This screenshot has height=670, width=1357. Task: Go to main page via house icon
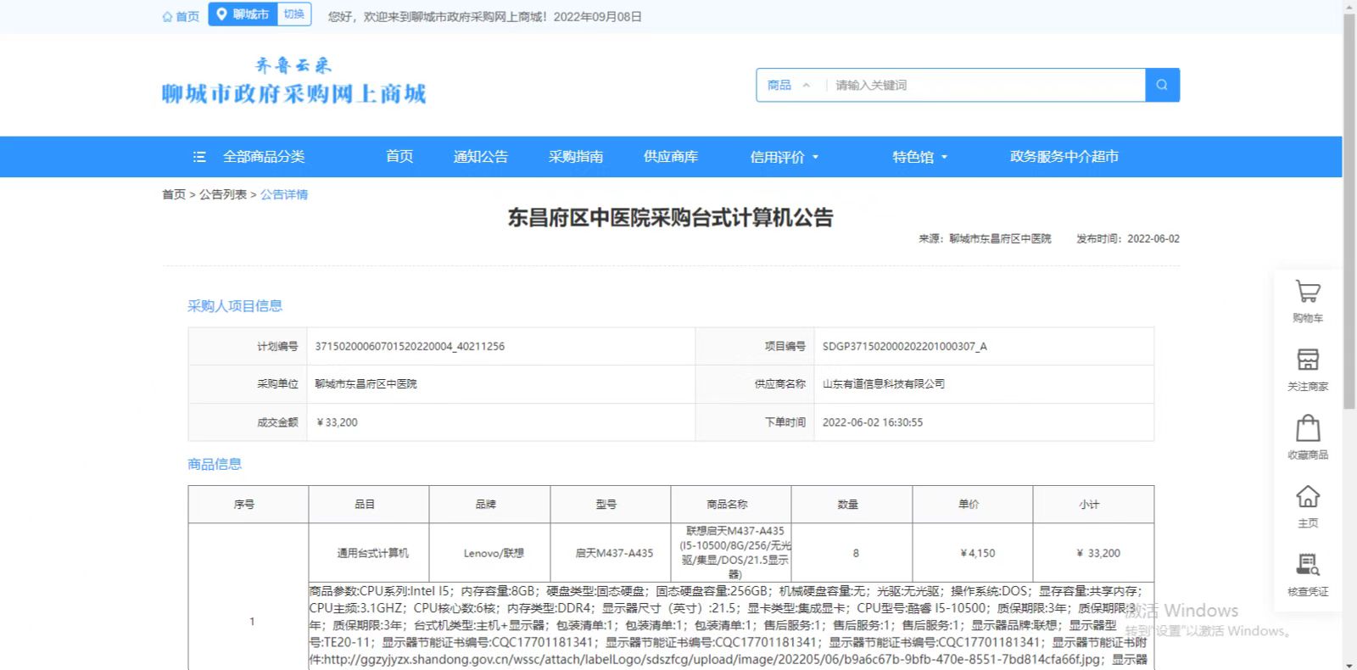click(1307, 496)
